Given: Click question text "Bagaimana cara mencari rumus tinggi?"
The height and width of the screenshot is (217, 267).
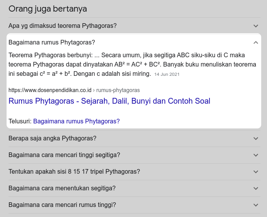Looking at the screenshot, I should [x=62, y=205].
